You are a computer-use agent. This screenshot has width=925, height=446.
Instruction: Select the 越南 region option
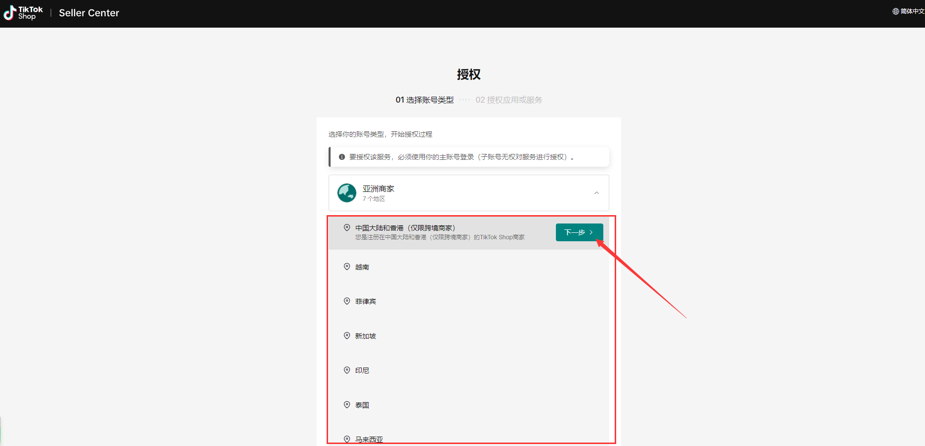pos(362,267)
